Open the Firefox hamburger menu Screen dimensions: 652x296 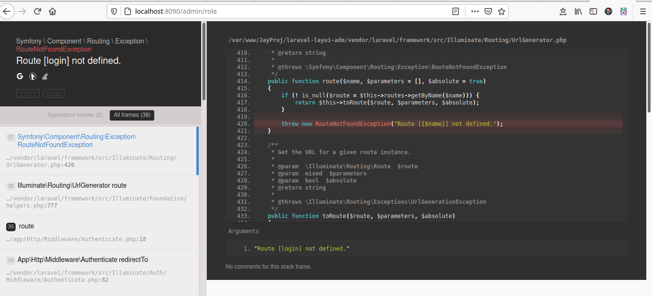point(643,11)
